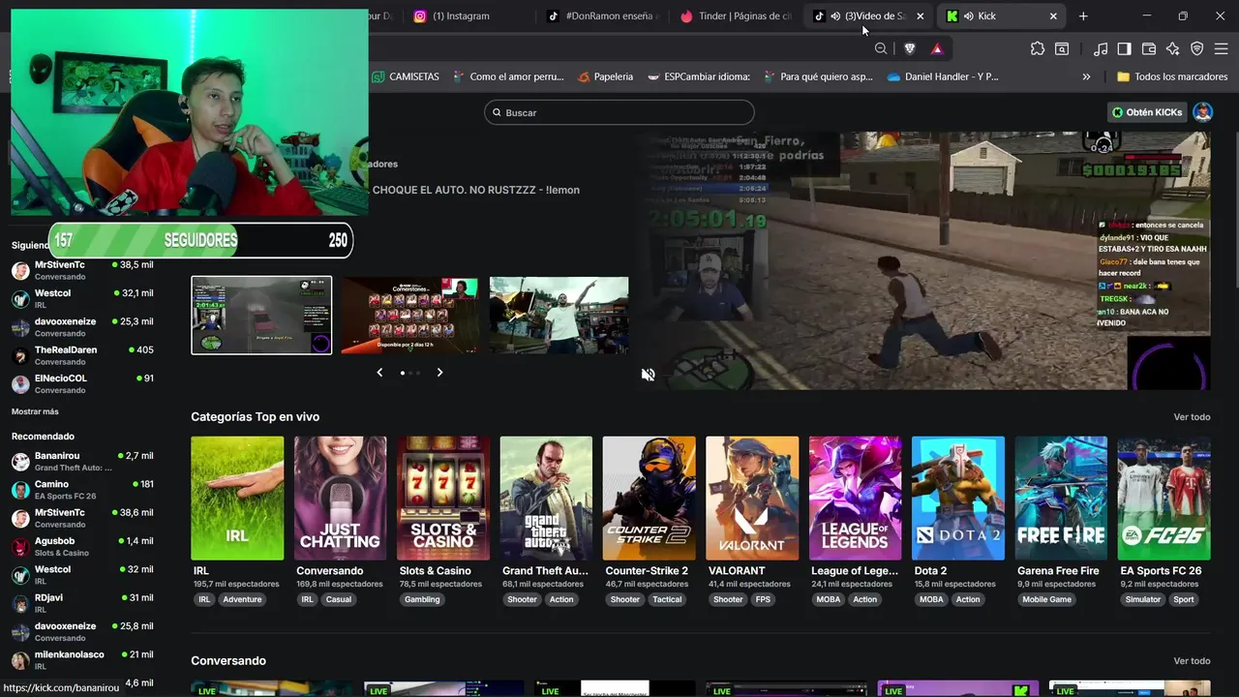Click Ver todo for Categorías Top en vivo
Viewport: 1239px width, 697px height.
tap(1192, 417)
